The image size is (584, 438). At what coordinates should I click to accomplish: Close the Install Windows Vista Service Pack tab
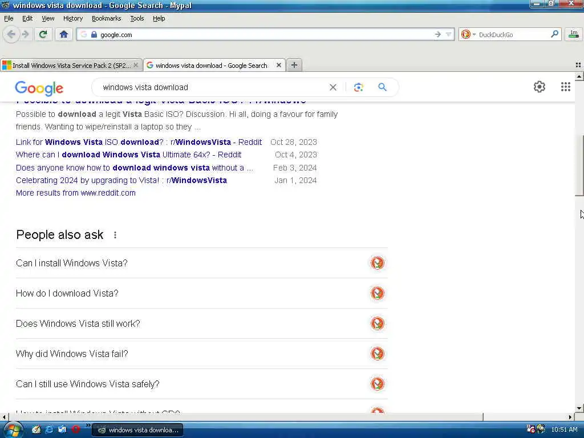click(136, 65)
